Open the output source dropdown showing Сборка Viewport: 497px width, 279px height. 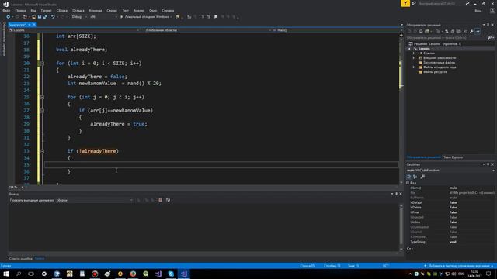95,200
